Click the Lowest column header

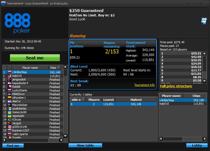[x=108, y=100]
